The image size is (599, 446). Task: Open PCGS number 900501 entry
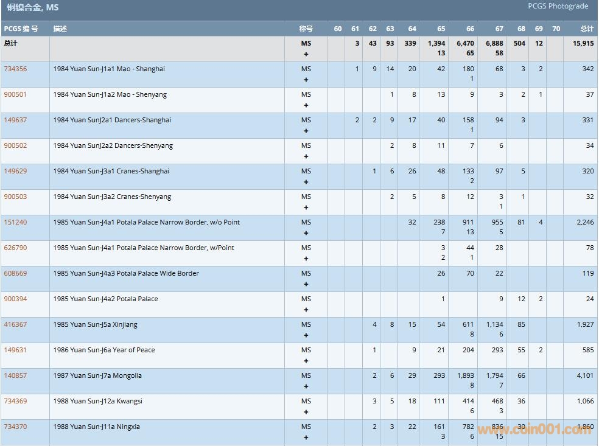coord(15,94)
